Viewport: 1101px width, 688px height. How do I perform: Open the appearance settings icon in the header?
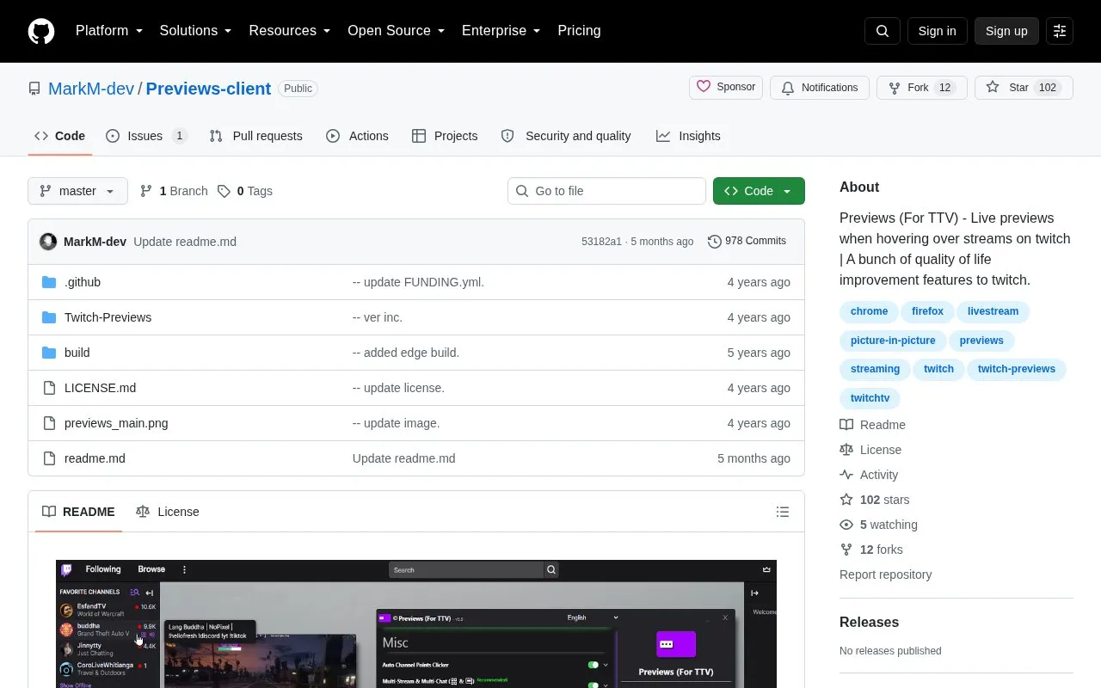click(1060, 31)
